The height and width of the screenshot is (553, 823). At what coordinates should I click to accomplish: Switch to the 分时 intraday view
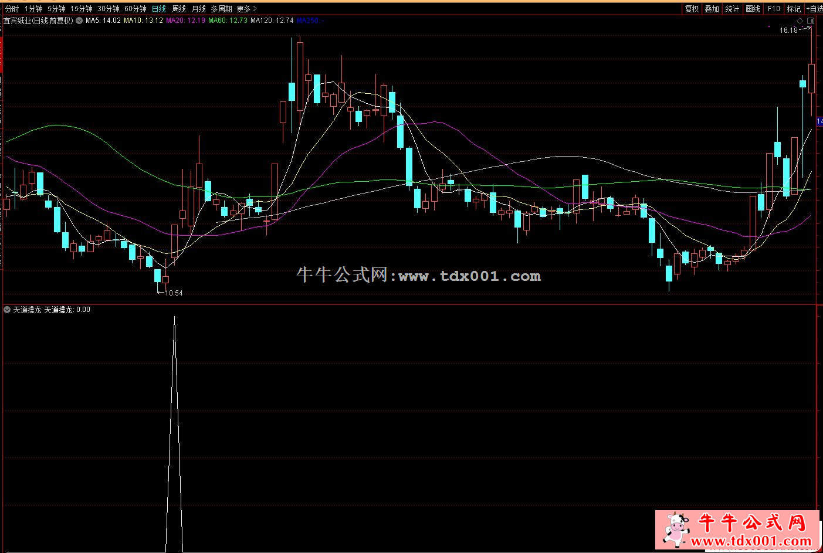pyautogui.click(x=12, y=9)
